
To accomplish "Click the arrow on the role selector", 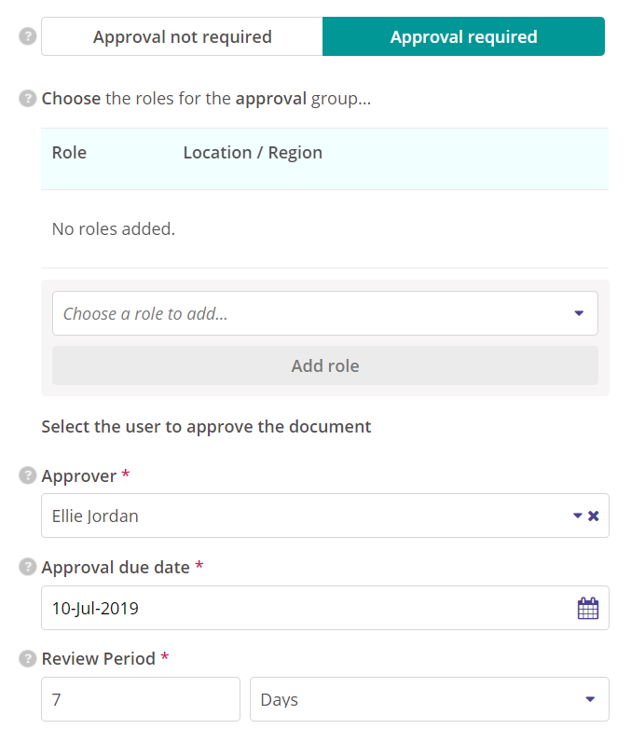I will [579, 314].
